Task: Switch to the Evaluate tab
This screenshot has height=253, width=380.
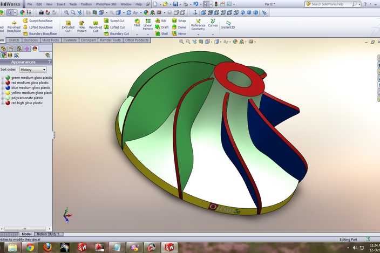Action: tap(70, 40)
